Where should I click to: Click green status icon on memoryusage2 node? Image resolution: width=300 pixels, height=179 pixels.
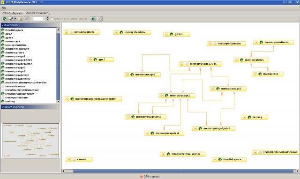[217, 89]
